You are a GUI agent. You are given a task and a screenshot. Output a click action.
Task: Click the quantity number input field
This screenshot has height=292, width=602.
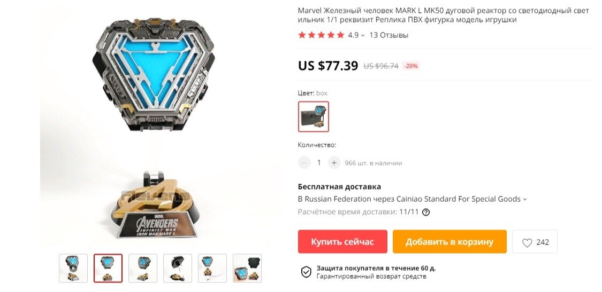tap(319, 163)
